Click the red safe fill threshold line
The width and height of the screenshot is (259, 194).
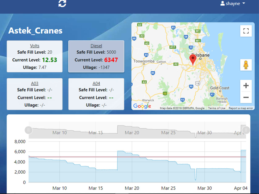tap(78, 157)
